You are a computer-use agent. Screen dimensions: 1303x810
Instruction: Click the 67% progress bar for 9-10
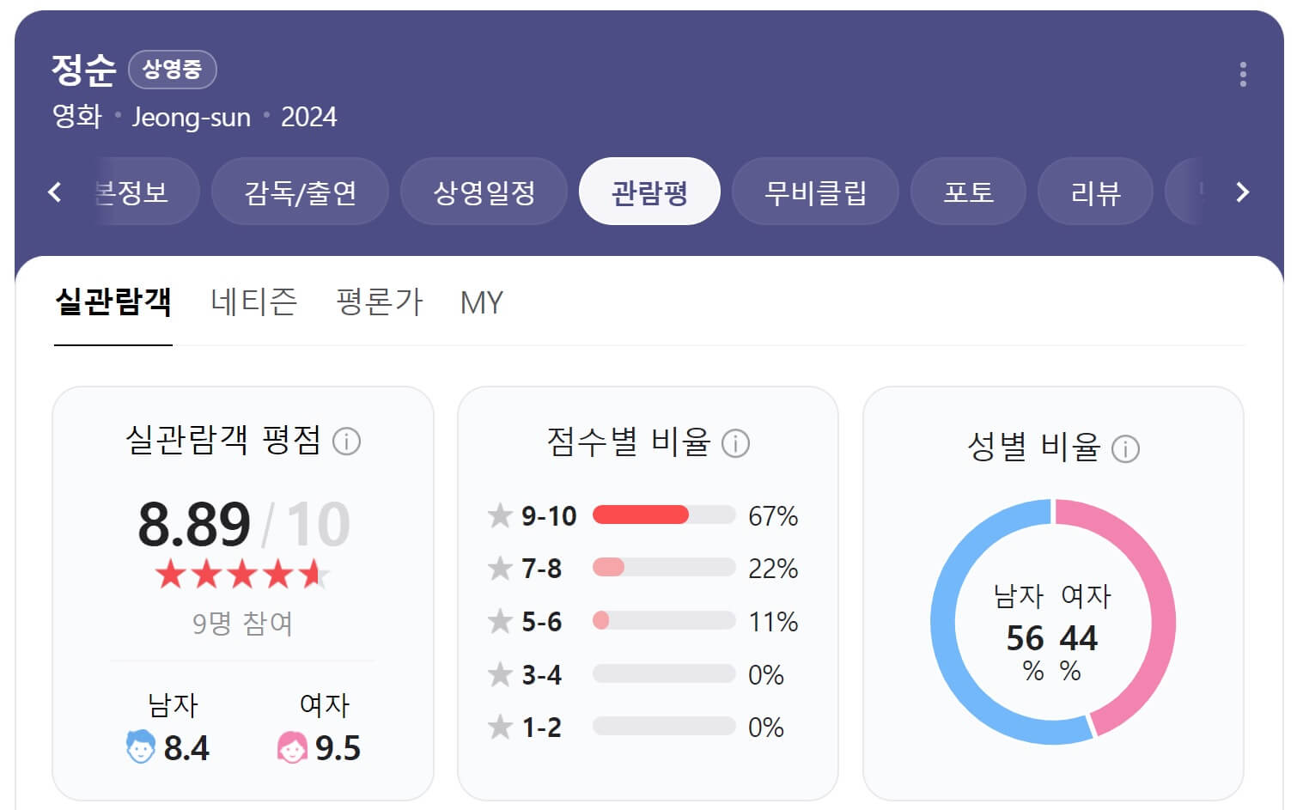click(642, 515)
